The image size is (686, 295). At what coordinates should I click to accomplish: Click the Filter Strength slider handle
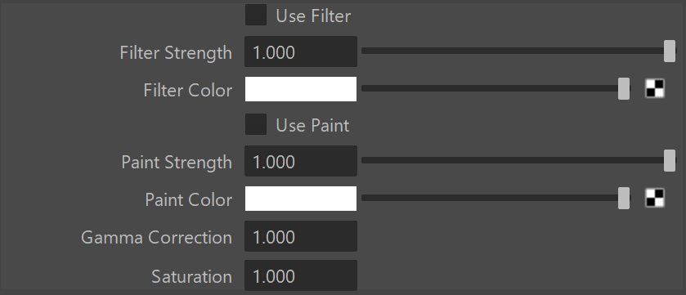670,51
